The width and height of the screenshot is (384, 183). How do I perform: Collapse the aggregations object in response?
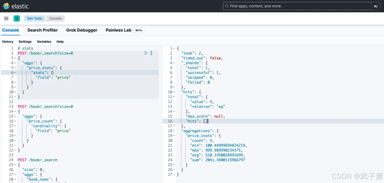174,131
